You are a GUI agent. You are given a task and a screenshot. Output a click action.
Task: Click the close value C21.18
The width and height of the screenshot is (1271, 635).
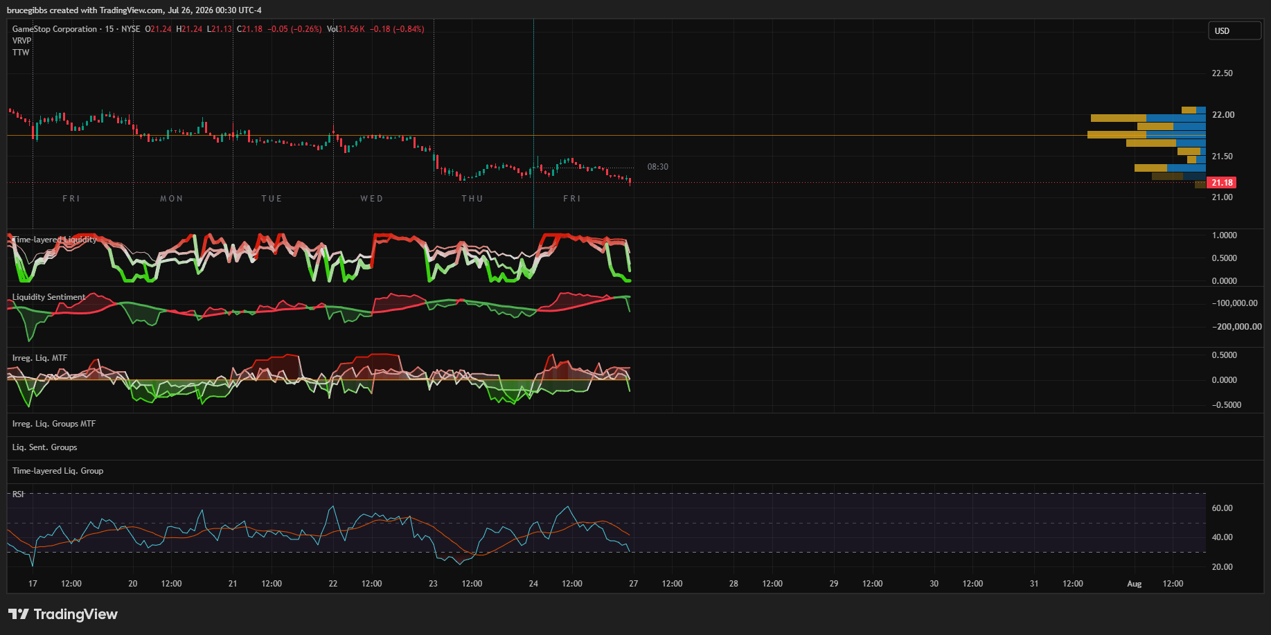(x=250, y=29)
